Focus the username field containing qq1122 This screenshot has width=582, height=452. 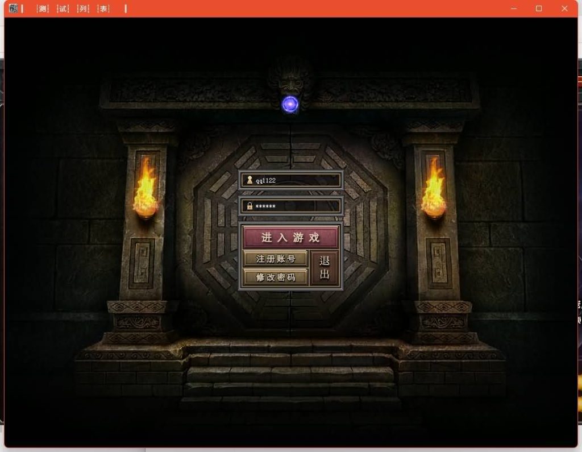pyautogui.click(x=296, y=180)
